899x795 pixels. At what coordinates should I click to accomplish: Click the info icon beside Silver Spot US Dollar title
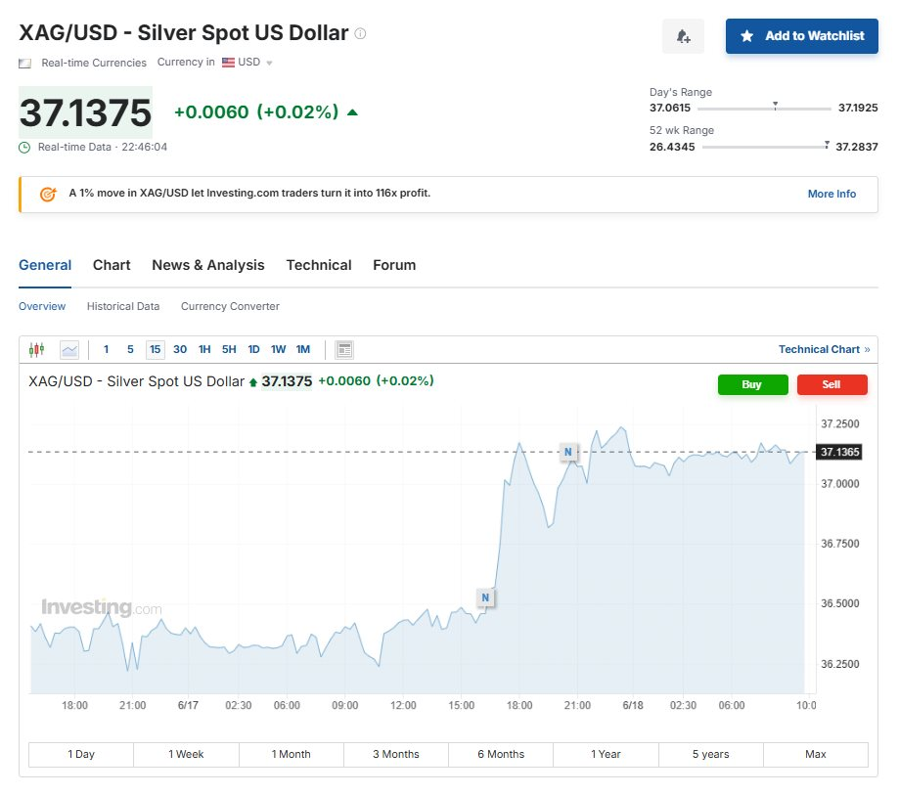pos(360,33)
